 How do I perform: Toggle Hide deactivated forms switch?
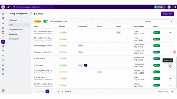tap(46, 21)
